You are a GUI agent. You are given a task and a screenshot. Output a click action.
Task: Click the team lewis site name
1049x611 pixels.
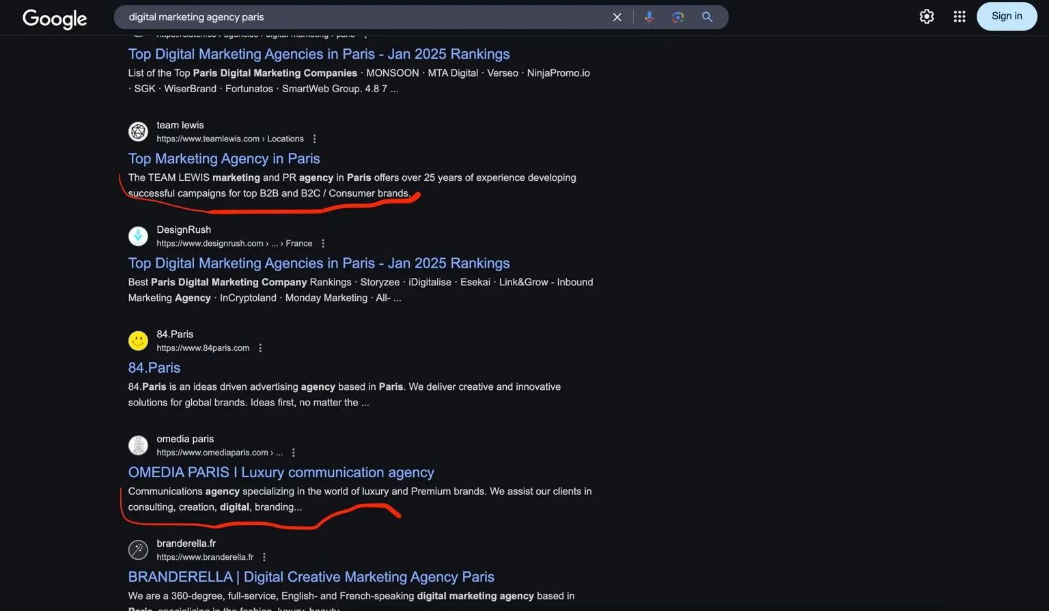pos(180,125)
